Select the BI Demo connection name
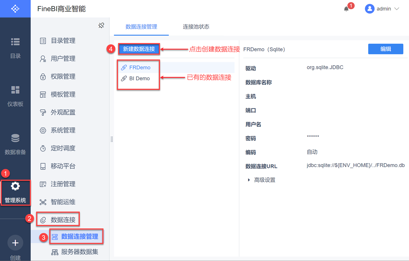This screenshot has width=409, height=261. click(x=139, y=79)
